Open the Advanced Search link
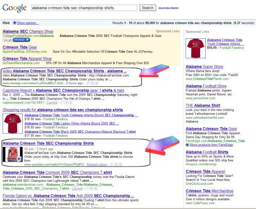The width and height of the screenshot is (256, 209). 168,8
